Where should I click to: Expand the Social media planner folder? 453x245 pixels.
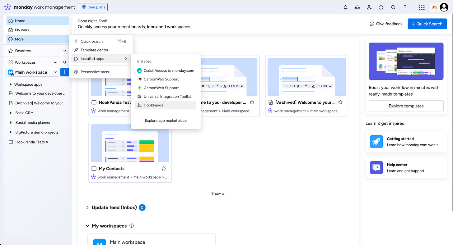pos(11,123)
